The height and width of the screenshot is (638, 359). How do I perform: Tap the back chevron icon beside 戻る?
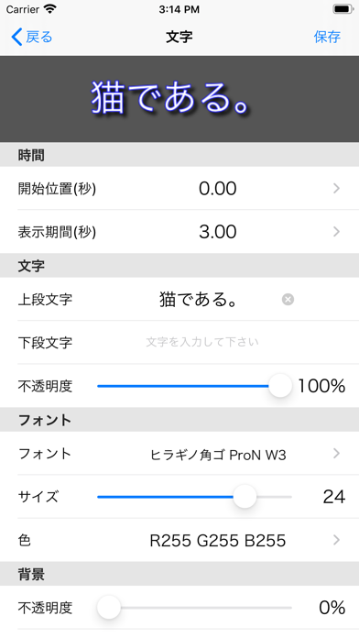tap(16, 37)
